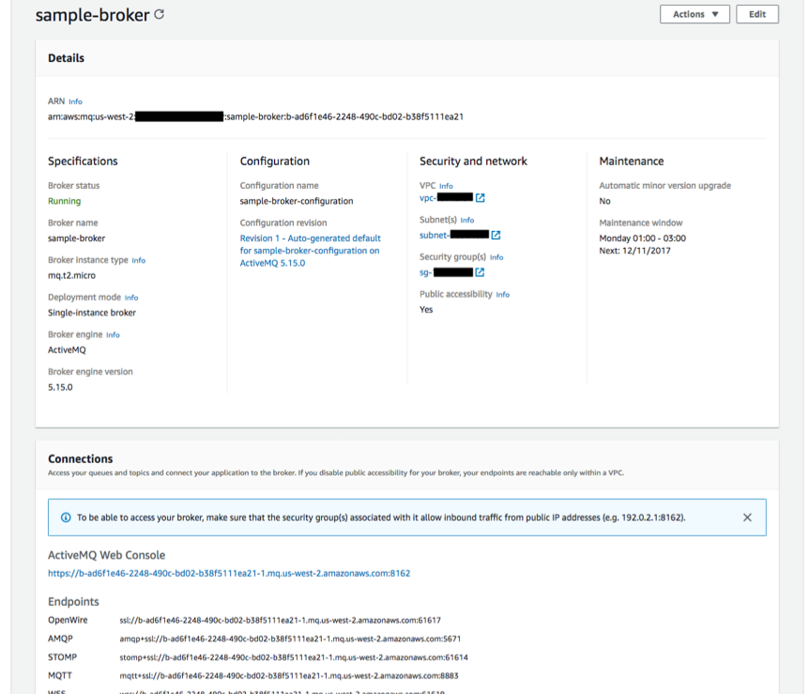Follow the sg- security group link
The height and width of the screenshot is (694, 810).
click(x=446, y=272)
